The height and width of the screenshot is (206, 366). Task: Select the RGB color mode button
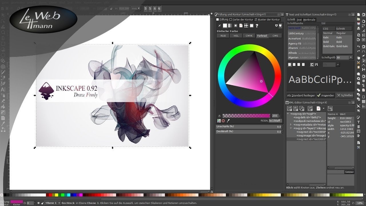[x=223, y=36]
